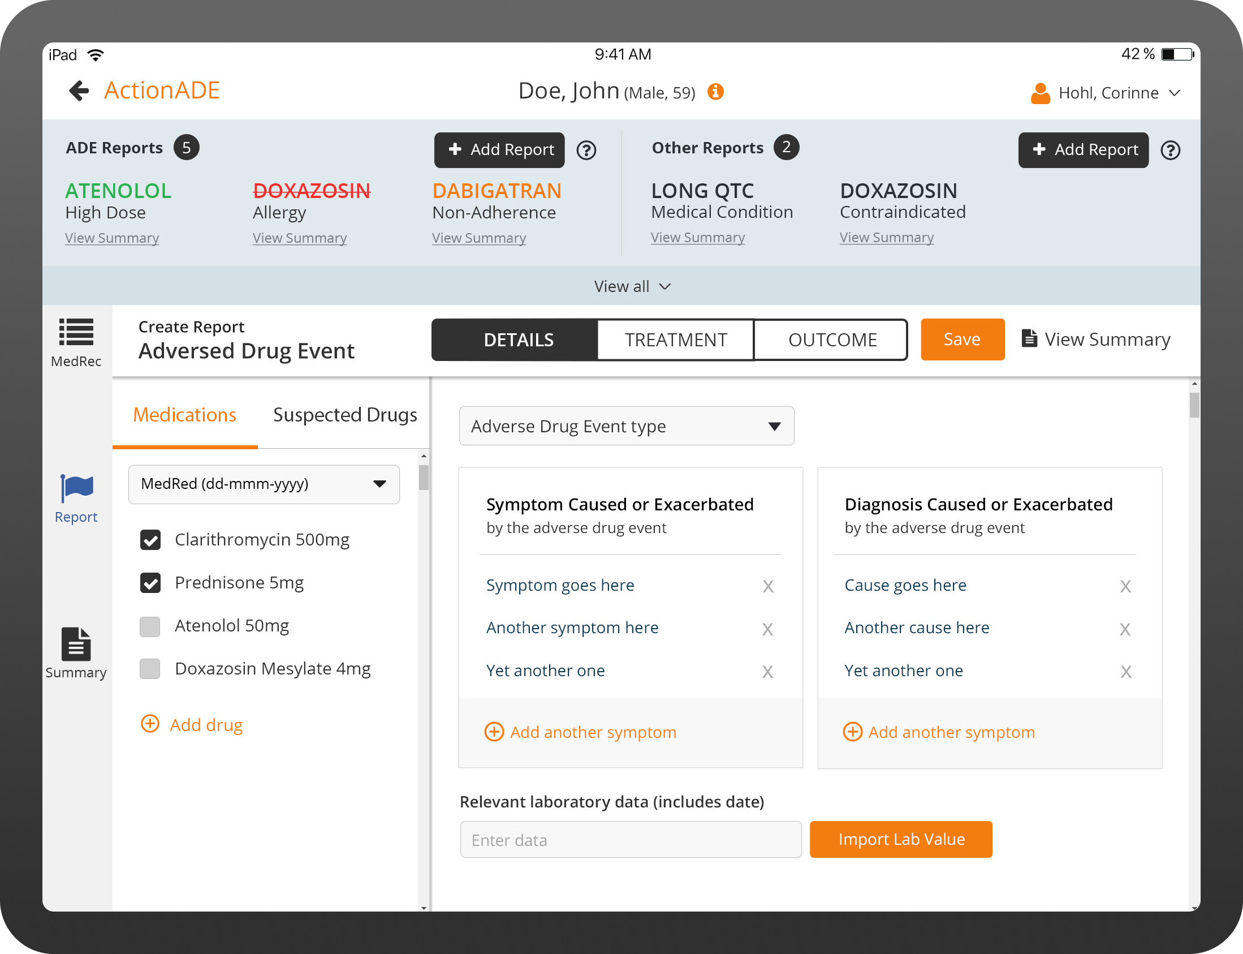Image resolution: width=1243 pixels, height=954 pixels.
Task: Click the DABIGATRAN report title
Action: (x=497, y=191)
